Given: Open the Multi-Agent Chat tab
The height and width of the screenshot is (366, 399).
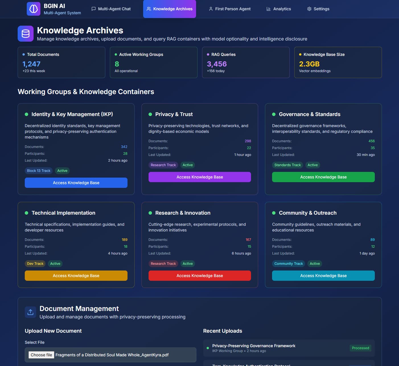Looking at the screenshot, I should pos(111,9).
